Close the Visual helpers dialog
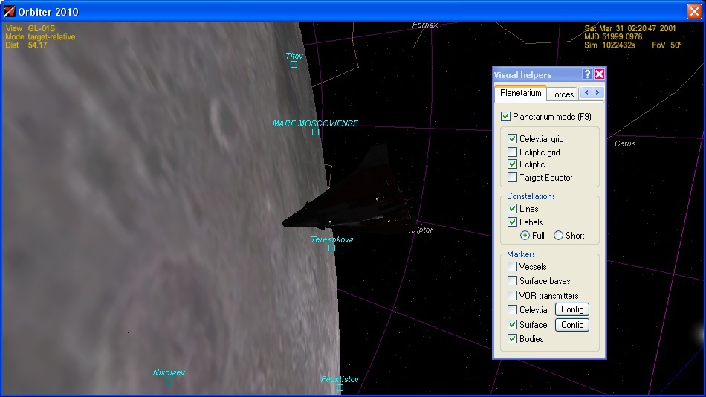This screenshot has height=397, width=706. [x=599, y=74]
